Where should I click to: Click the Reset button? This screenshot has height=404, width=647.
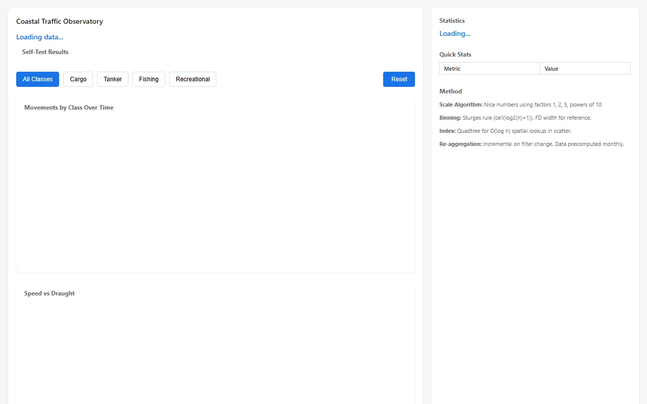pos(399,79)
